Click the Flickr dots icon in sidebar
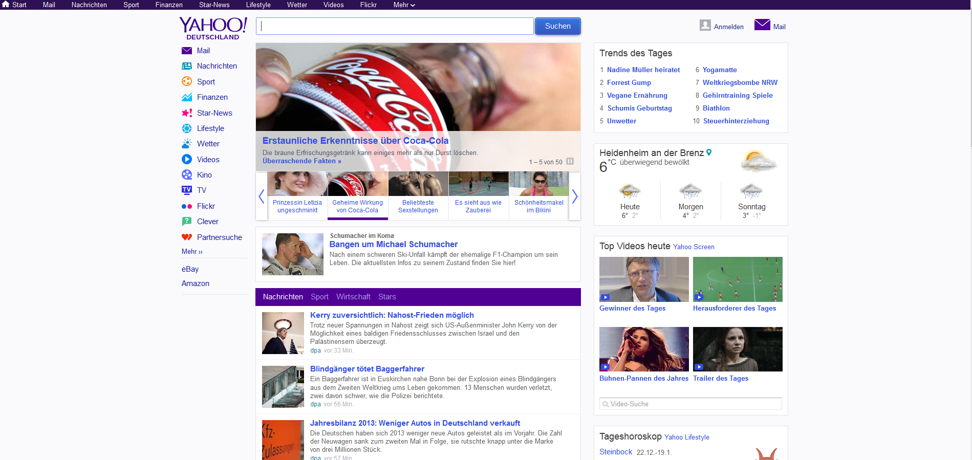 coord(187,206)
